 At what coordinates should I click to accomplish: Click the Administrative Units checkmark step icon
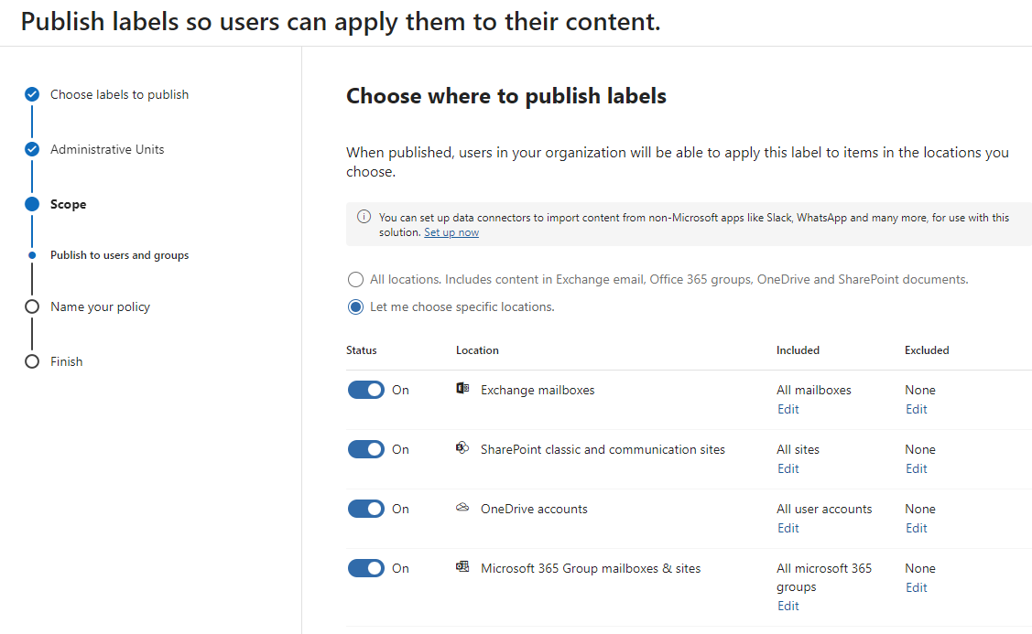pos(32,149)
